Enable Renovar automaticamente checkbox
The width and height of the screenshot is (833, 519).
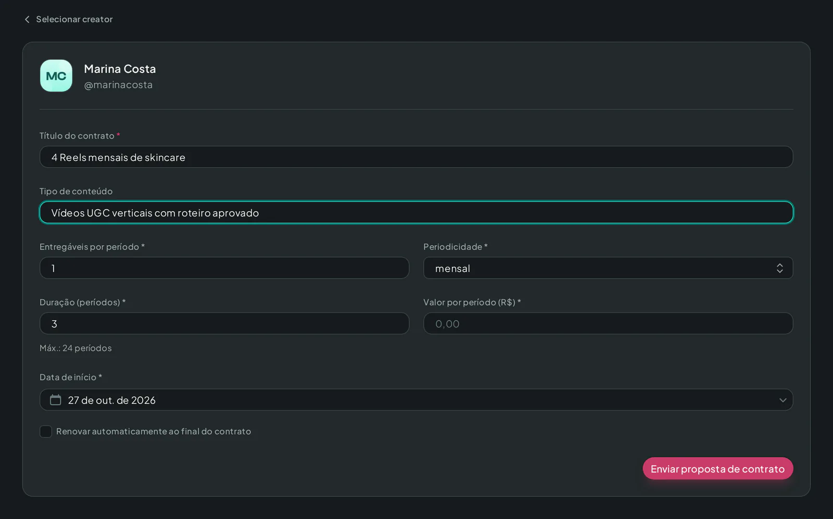tap(46, 432)
